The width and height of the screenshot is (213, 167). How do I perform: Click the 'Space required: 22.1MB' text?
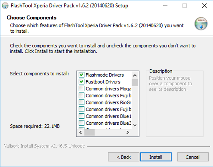pos(35,126)
